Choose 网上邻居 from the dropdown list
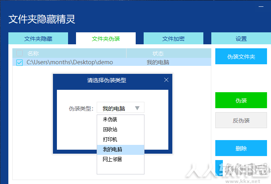This screenshot has height=184, width=271. 121,159
